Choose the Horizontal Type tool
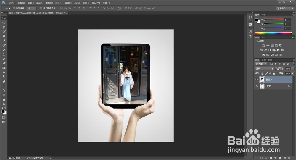296x160 pixels. [x=4, y=86]
